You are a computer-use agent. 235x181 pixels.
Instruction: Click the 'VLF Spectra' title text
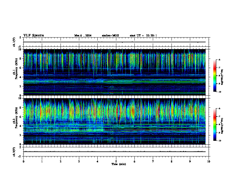(34, 35)
